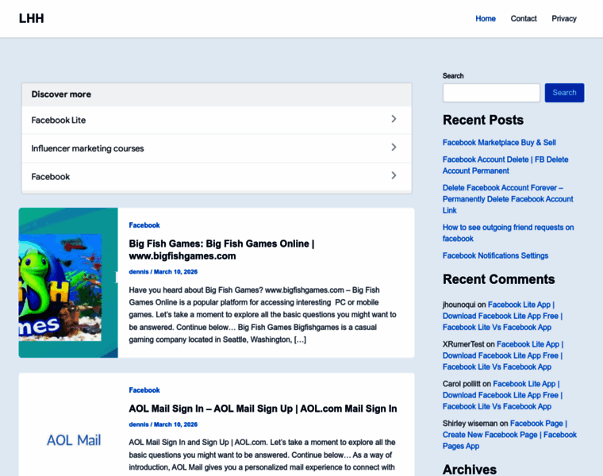Open XRumerTest's comment link
The image size is (603, 476).
(x=503, y=355)
